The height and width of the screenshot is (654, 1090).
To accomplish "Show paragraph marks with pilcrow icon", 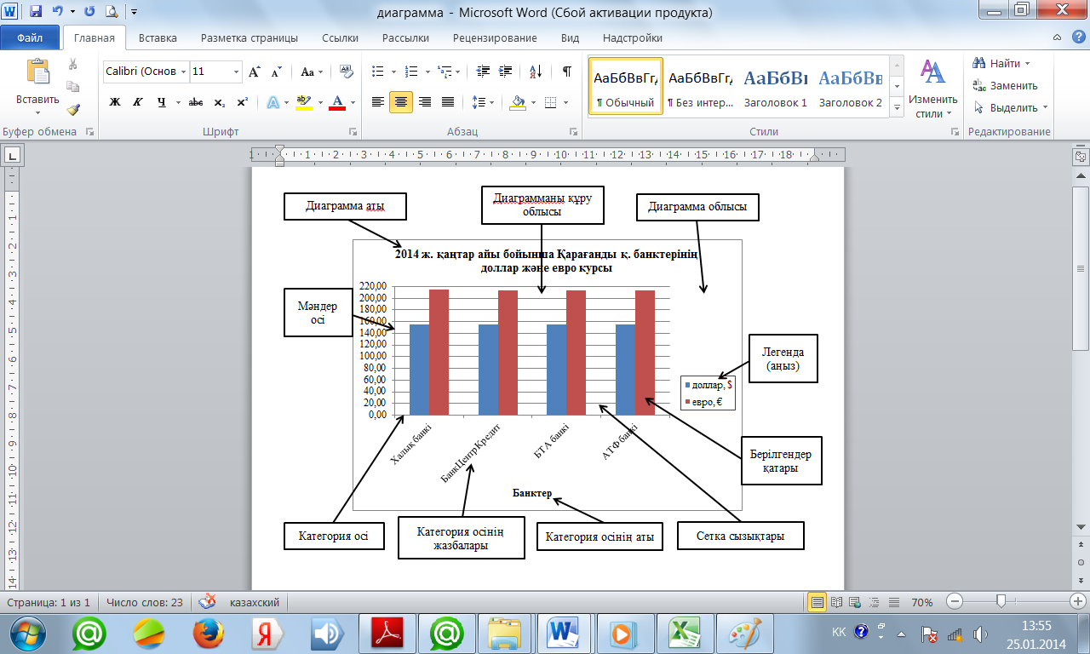I will [567, 72].
